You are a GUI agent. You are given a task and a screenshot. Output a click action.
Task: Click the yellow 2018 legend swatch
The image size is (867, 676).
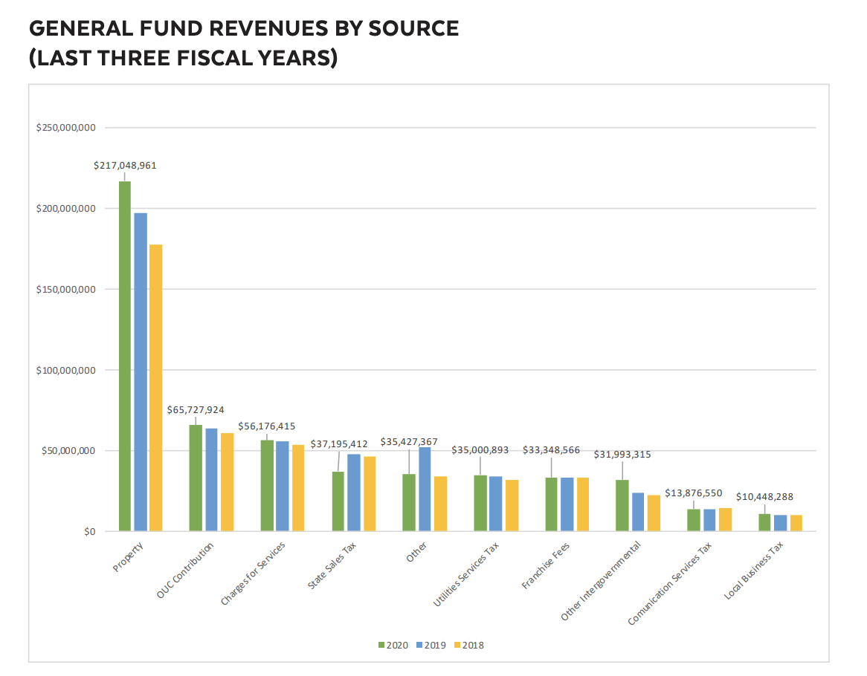pyautogui.click(x=457, y=646)
